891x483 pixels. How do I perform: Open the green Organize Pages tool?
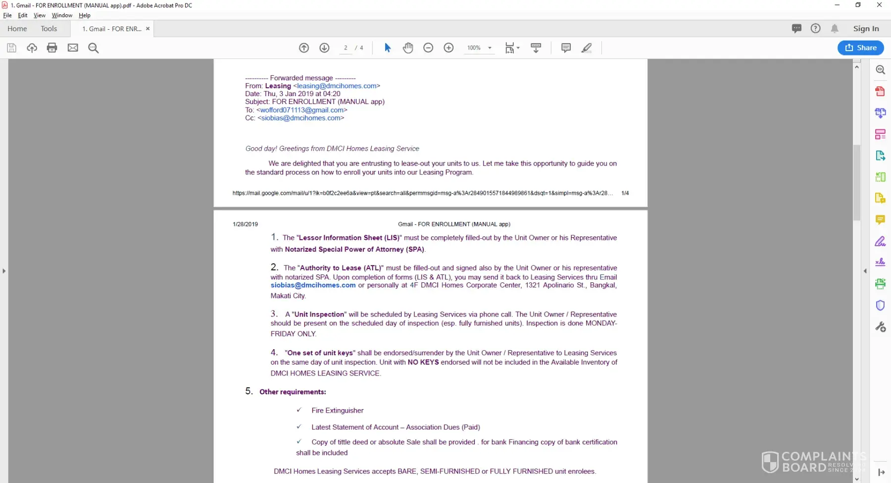coord(880,177)
